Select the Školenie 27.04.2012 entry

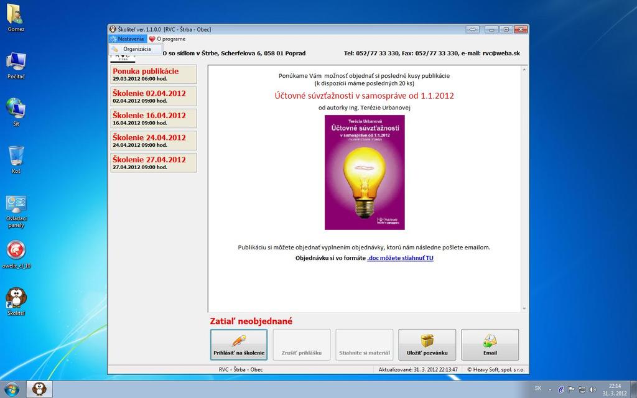click(x=154, y=162)
